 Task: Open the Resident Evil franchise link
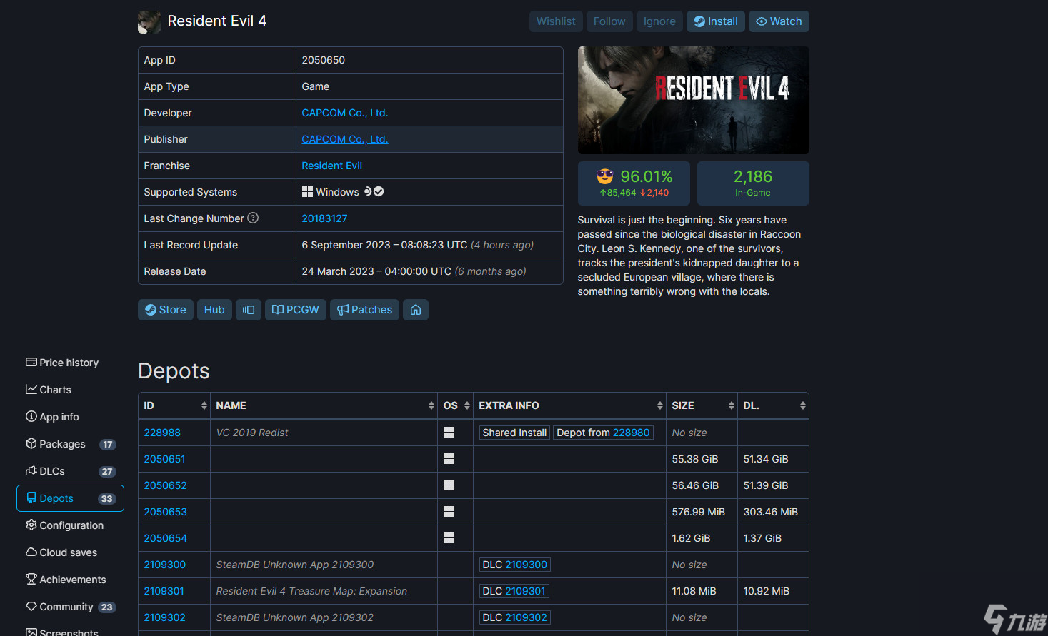[x=332, y=166]
